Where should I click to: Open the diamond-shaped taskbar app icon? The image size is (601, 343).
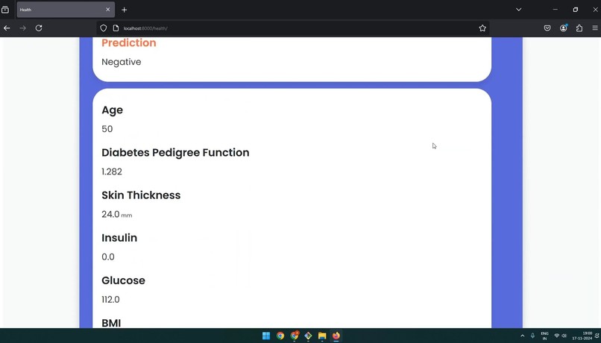[308, 336]
